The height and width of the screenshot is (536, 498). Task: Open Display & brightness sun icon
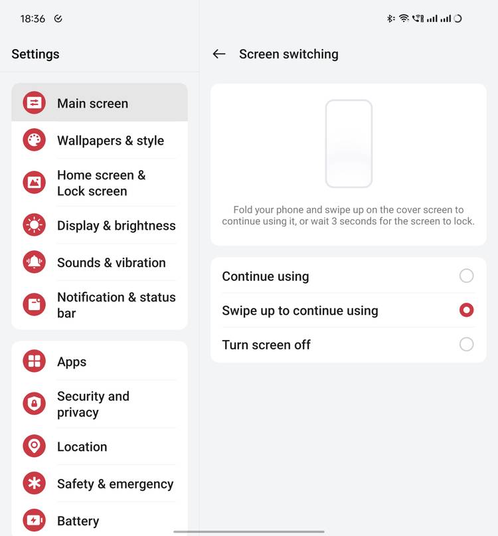click(34, 225)
